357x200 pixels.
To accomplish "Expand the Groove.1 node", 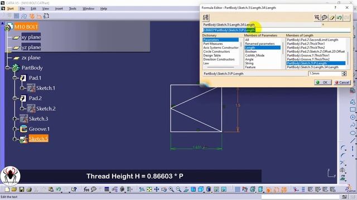I will coord(15,129).
